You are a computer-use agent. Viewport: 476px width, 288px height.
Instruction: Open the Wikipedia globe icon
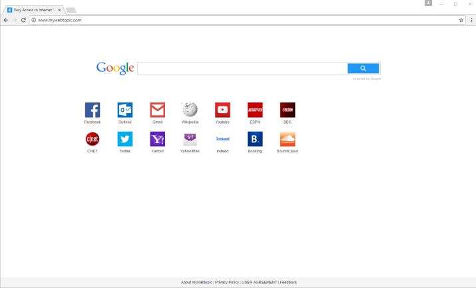[190, 110]
